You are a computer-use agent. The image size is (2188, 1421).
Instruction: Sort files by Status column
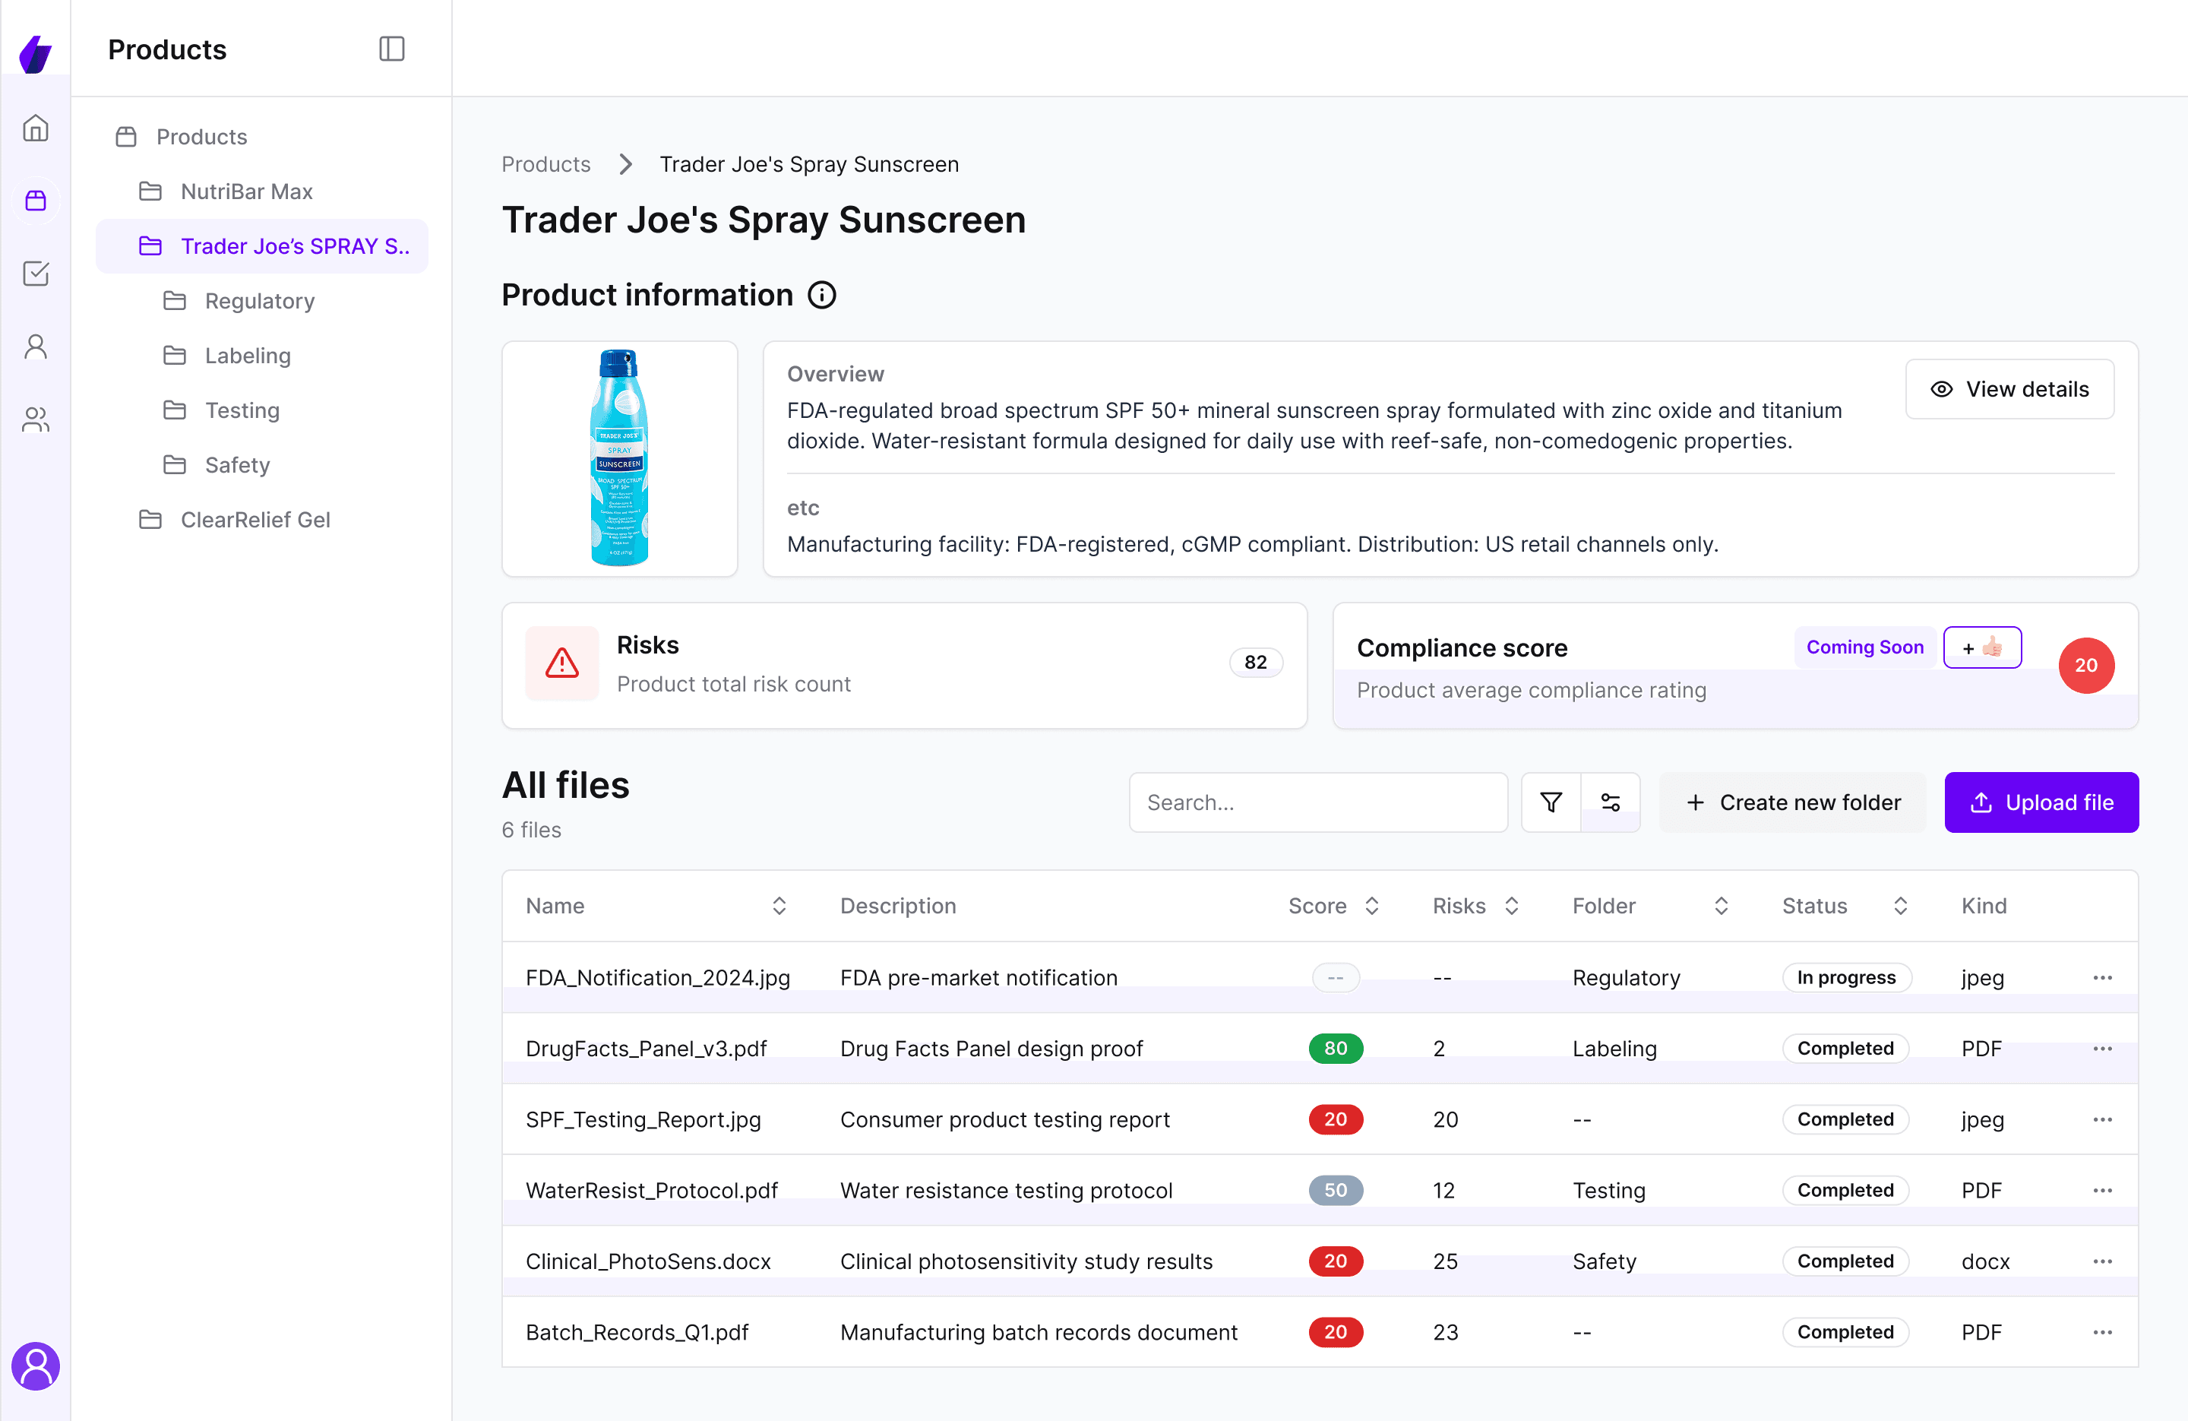[1900, 906]
